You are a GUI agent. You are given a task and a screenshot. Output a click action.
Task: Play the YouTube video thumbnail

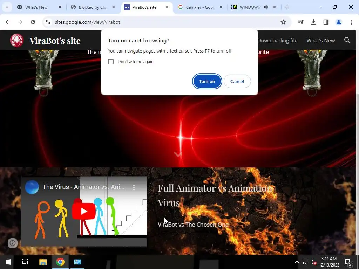pos(83,211)
